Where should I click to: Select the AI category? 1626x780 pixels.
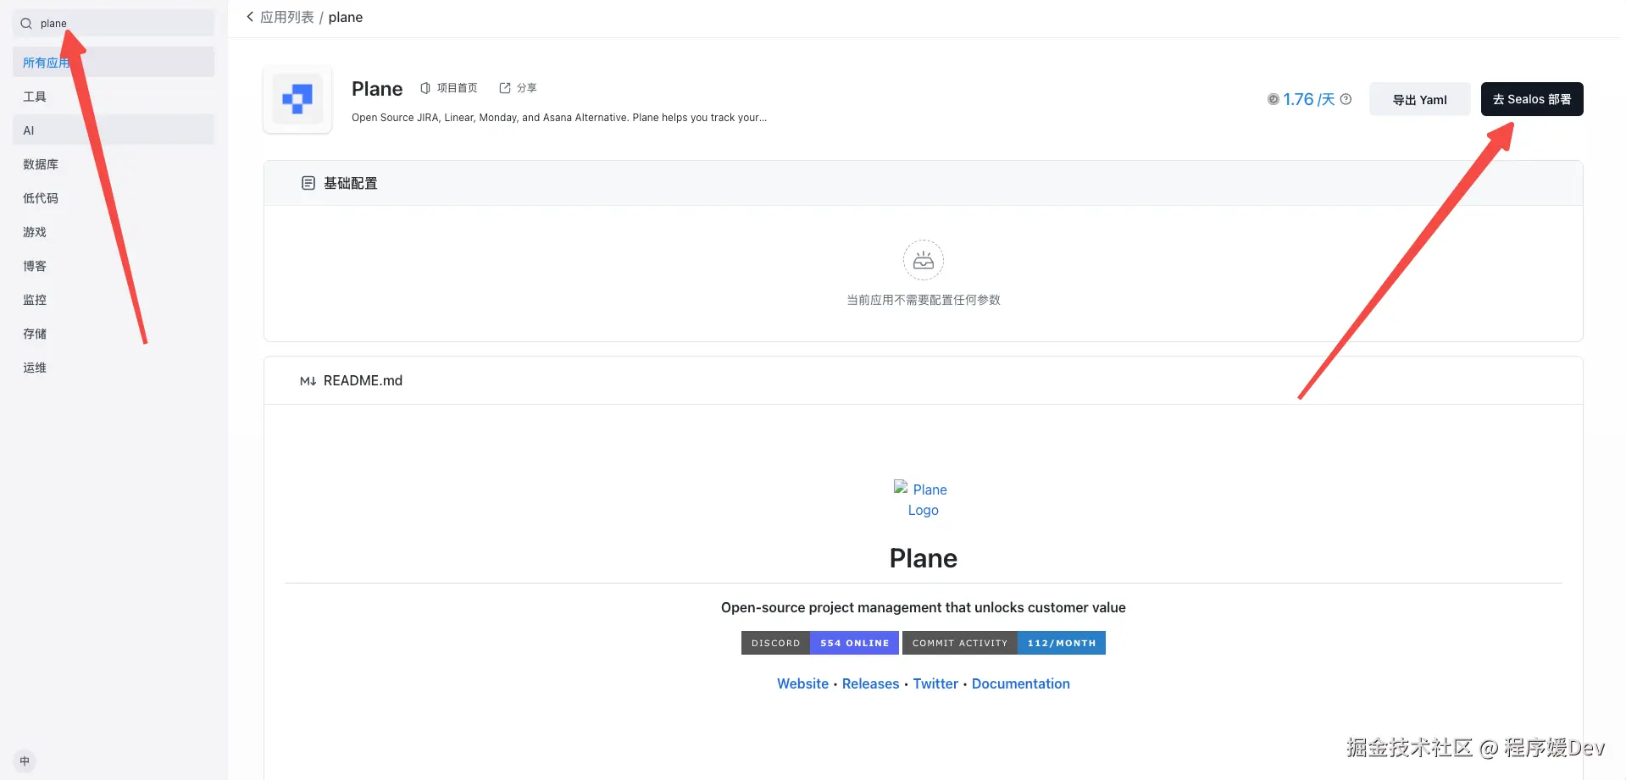pos(114,130)
